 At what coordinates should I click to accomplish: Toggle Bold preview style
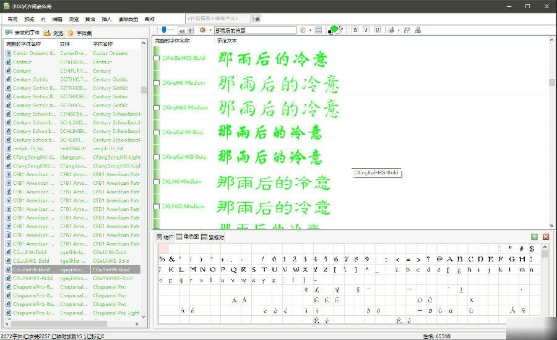pos(355,30)
